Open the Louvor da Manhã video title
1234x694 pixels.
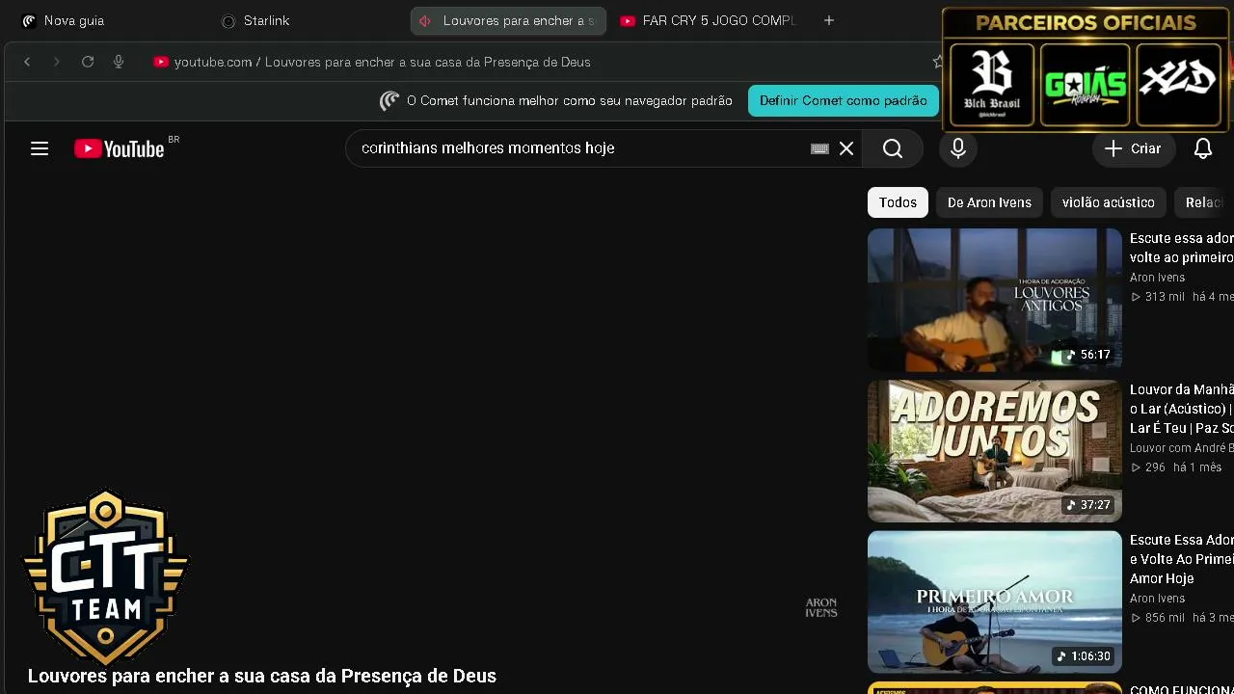[x=1182, y=409]
